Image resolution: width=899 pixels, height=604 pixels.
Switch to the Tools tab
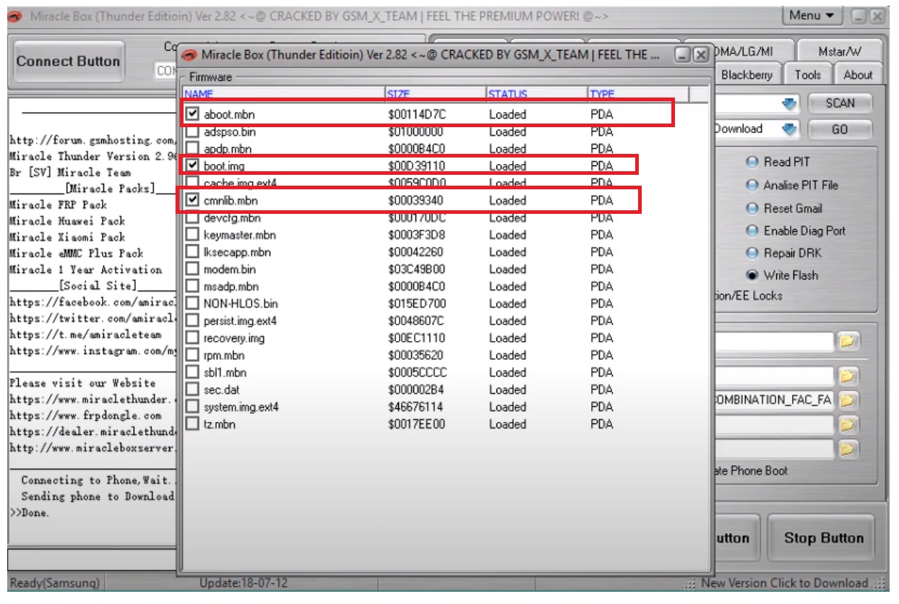[x=807, y=74]
